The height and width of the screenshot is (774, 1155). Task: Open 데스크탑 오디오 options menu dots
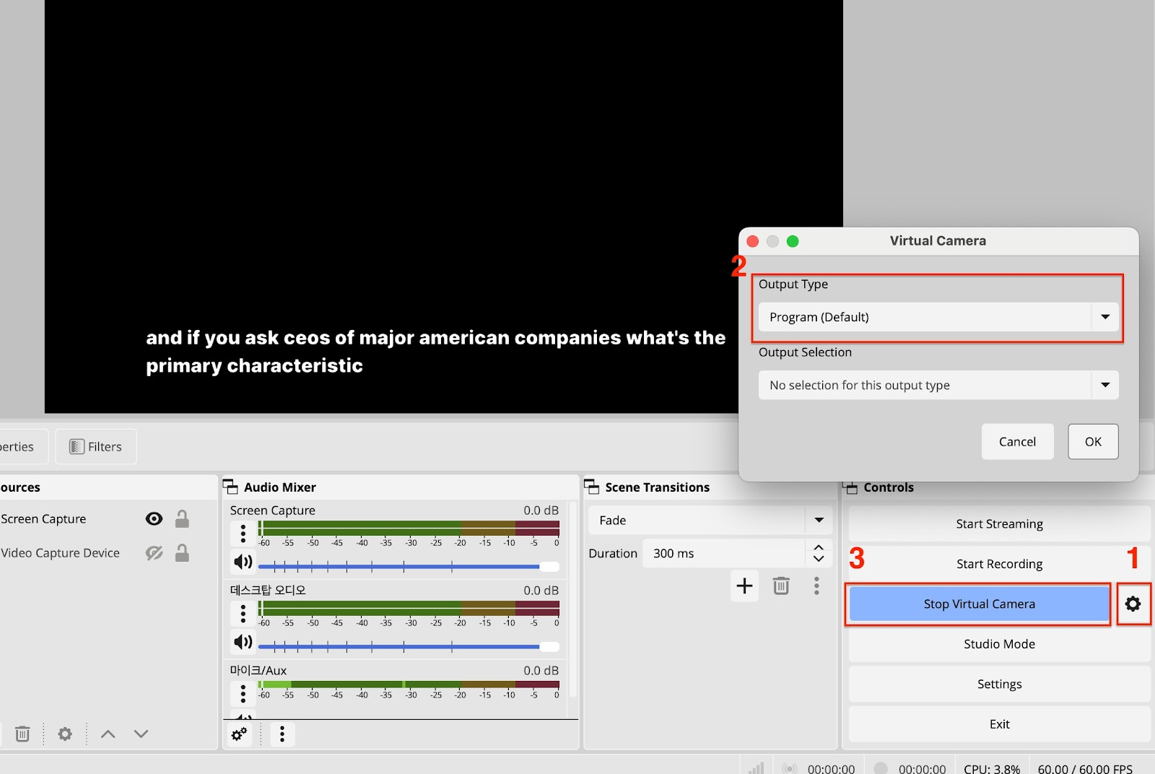[x=243, y=614]
